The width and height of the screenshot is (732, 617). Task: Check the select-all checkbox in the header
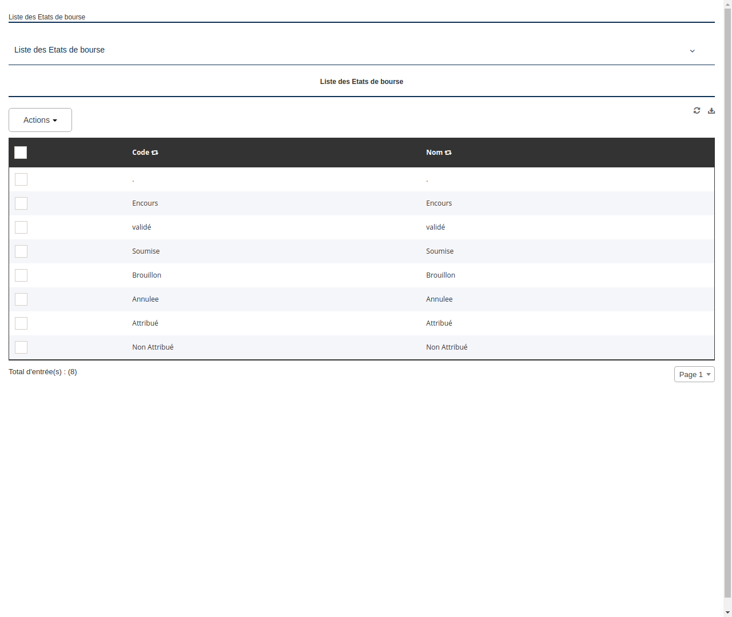coord(21,153)
